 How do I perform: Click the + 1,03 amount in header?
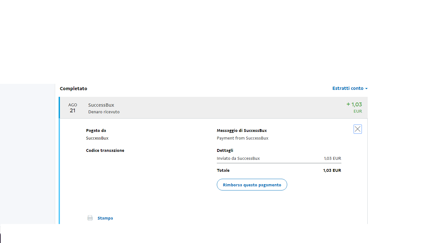[x=354, y=104]
